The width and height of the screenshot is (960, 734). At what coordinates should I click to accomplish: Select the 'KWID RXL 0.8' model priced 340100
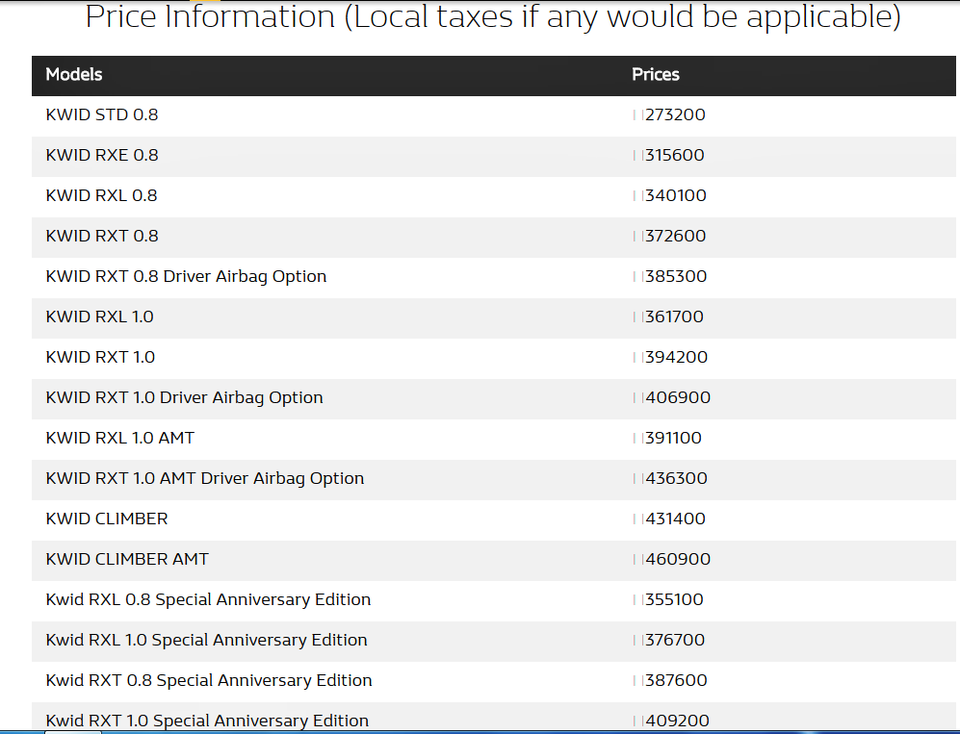click(101, 195)
